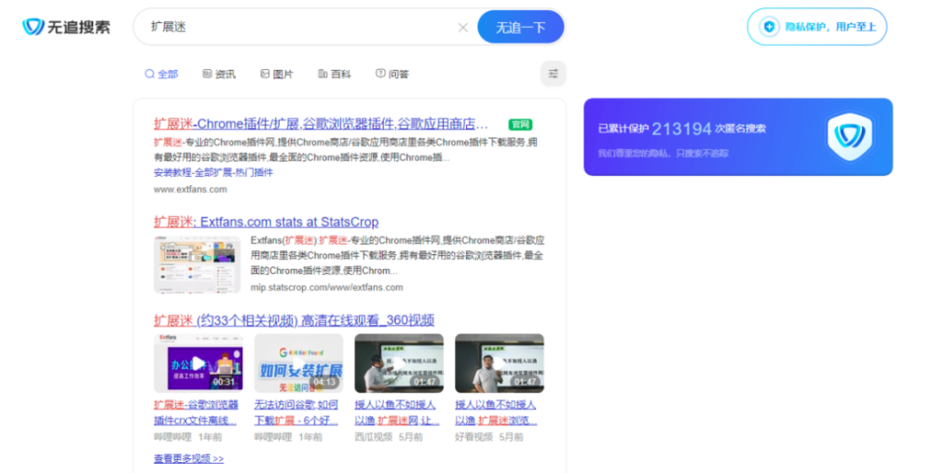Open the 无法访问谷歌,如何下载扩展 video link

coord(296,412)
